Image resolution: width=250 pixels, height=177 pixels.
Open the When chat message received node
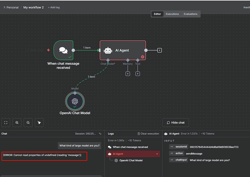pyautogui.click(x=63, y=50)
